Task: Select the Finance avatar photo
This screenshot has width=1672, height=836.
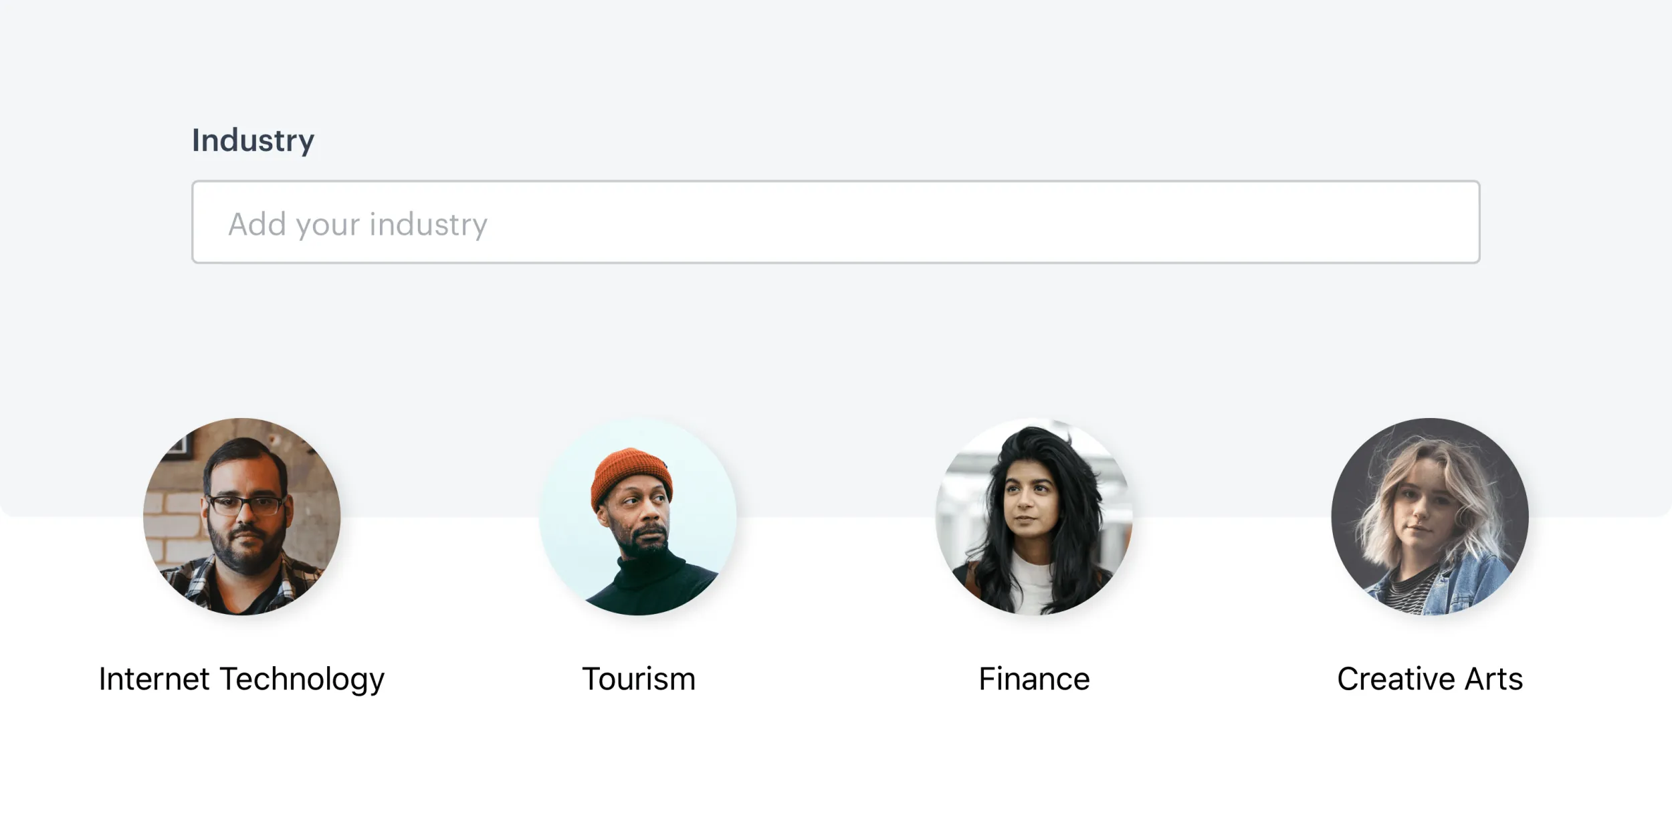Action: (1034, 516)
